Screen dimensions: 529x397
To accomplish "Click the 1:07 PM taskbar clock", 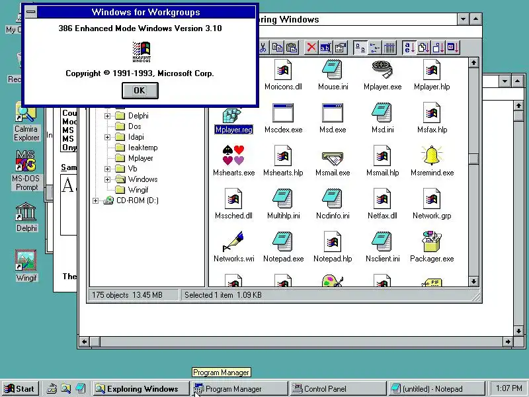I will tap(508, 389).
